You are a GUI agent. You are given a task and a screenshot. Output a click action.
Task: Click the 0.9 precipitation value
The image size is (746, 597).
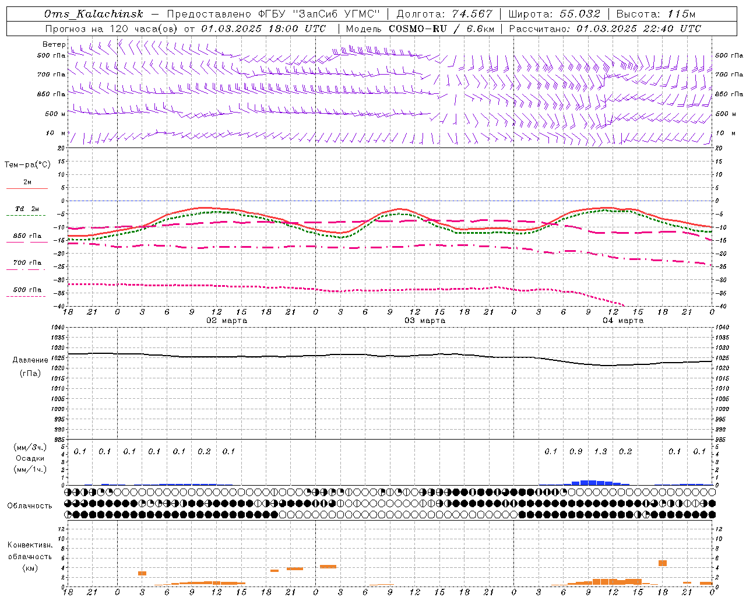[576, 452]
